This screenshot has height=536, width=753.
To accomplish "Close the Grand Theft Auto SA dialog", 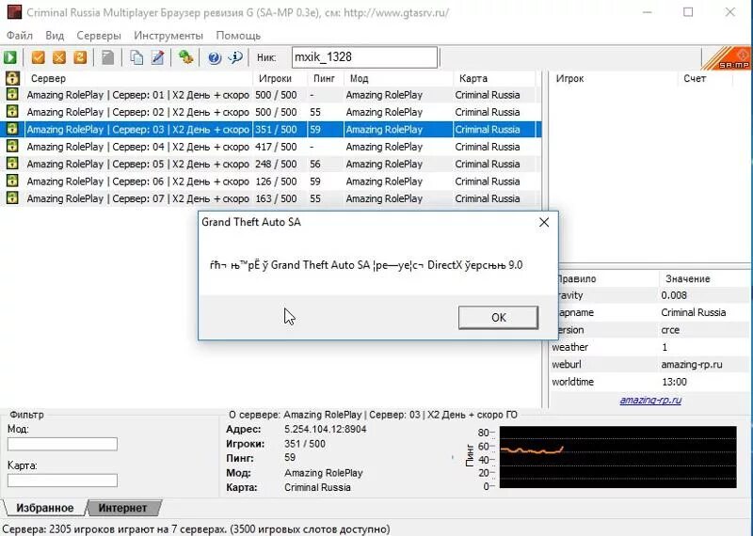I will 544,222.
